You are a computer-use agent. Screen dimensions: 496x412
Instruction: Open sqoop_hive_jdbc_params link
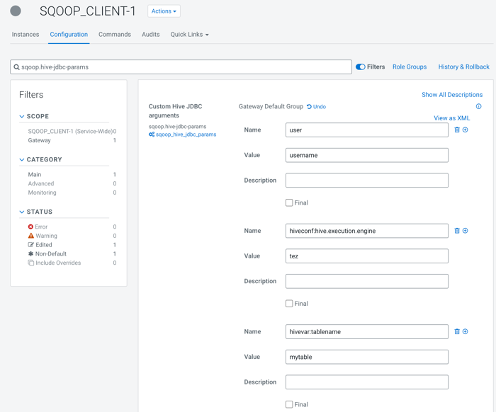click(x=186, y=135)
